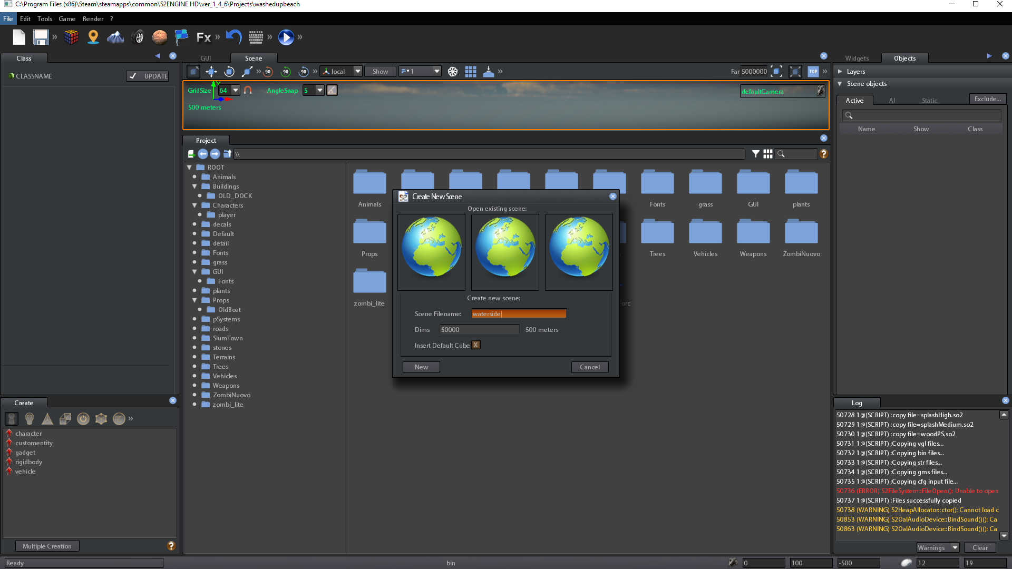Image resolution: width=1012 pixels, height=569 pixels.
Task: Switch to the GUI tab
Action: pyautogui.click(x=206, y=58)
